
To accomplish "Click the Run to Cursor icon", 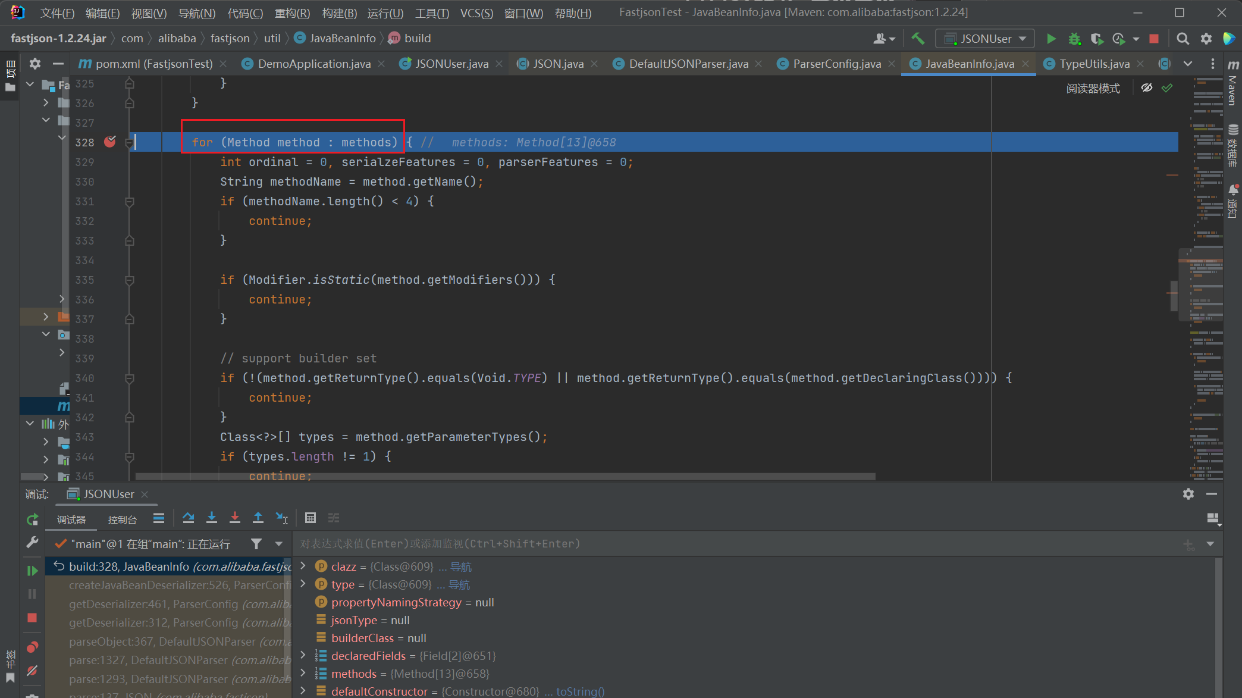I will (x=281, y=518).
